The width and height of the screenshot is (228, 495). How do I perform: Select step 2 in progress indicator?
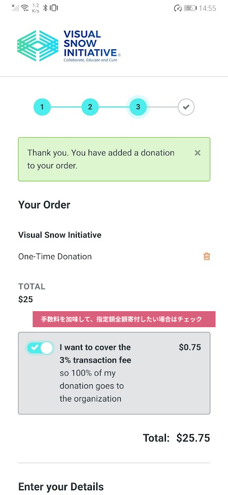[90, 108]
